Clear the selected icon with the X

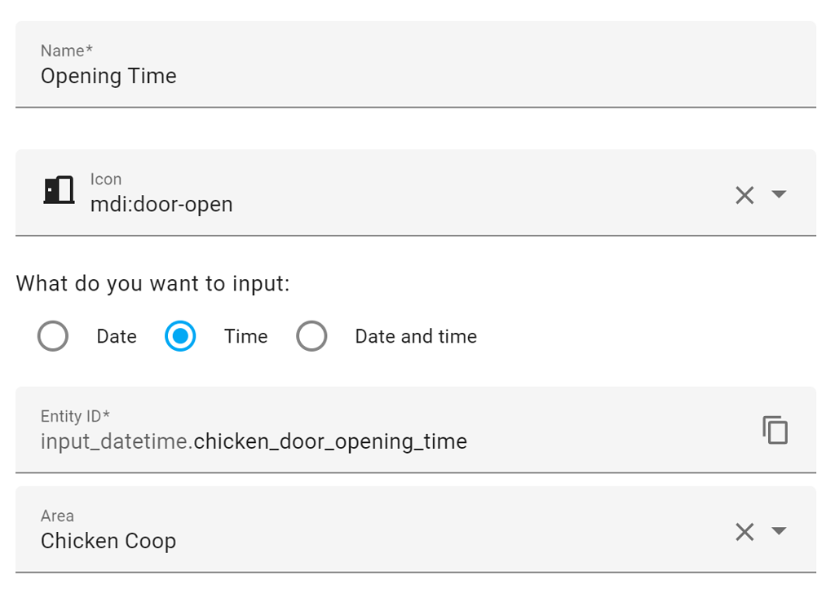(744, 194)
